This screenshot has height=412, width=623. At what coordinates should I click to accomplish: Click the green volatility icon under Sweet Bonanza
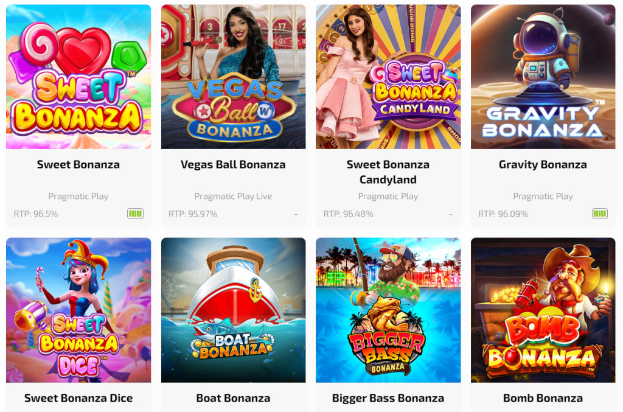click(135, 214)
